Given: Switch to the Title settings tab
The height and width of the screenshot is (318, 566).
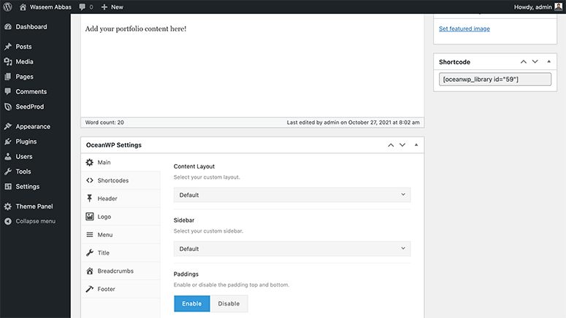Looking at the screenshot, I should [x=121, y=253].
